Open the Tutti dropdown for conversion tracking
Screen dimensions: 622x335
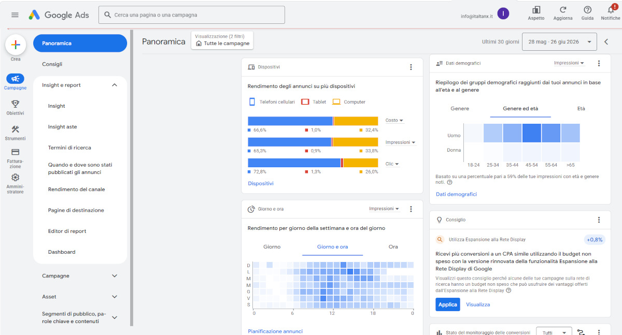(x=554, y=332)
